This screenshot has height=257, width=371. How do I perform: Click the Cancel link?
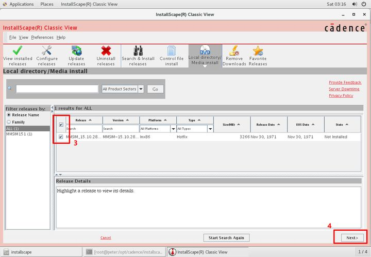tap(106, 237)
